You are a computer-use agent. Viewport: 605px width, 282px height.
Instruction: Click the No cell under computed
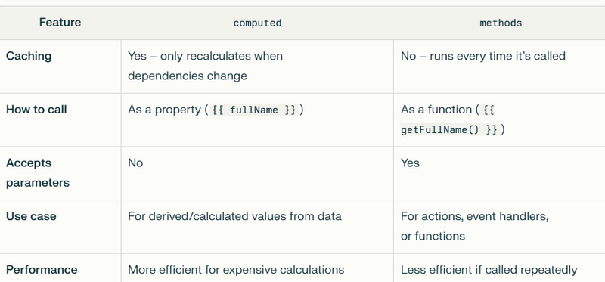135,163
